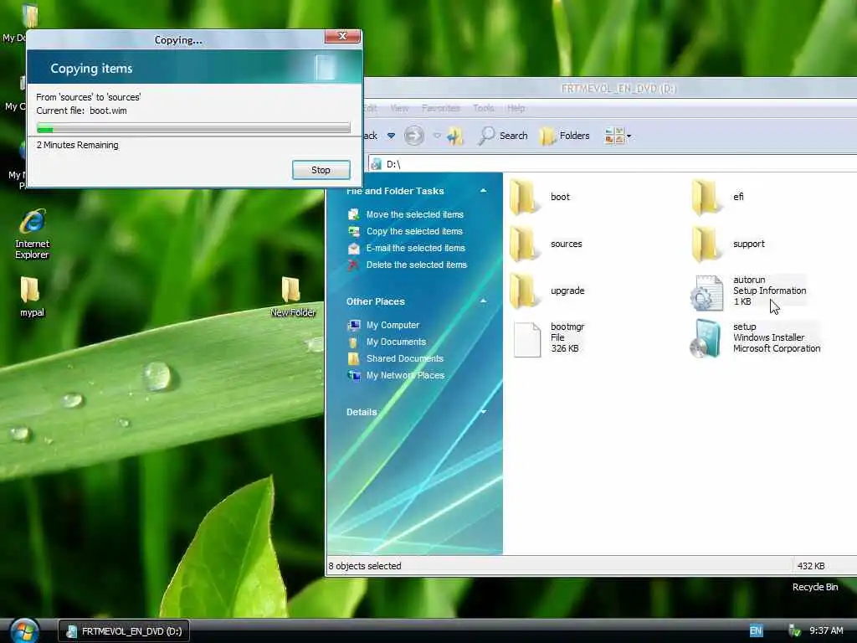Open Shared Documents in Other Places

404,358
